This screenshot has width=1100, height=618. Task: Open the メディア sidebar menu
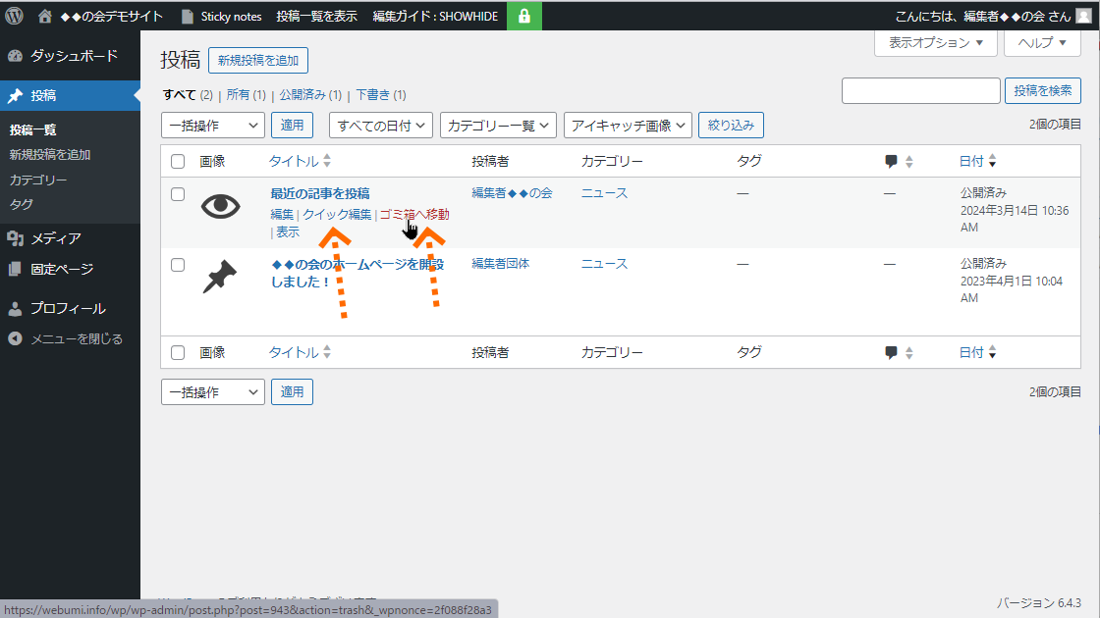(x=55, y=238)
